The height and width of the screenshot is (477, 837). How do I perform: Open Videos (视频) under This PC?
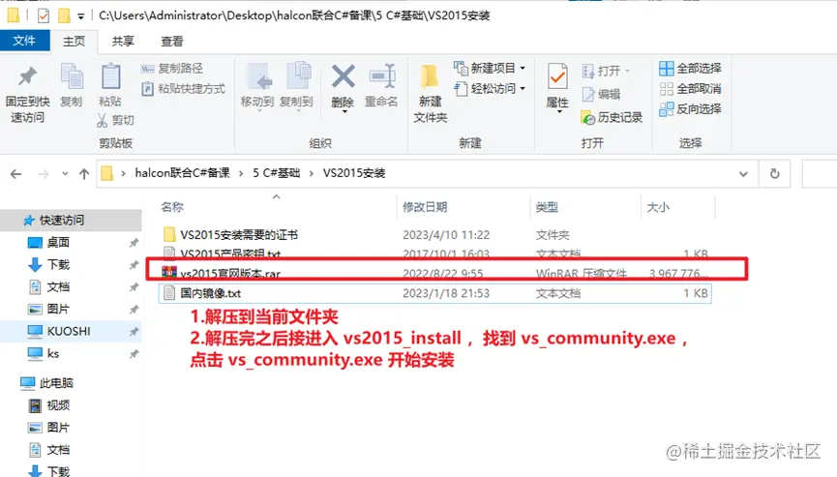tap(58, 405)
